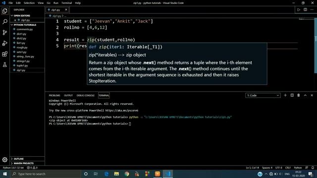Open the notifications bell in status bar
The width and height of the screenshot is (317, 178).
(313, 168)
